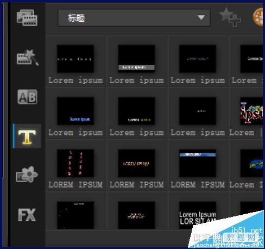Open the AB Transitions panel
This screenshot has width=265, height=249.
(27, 97)
